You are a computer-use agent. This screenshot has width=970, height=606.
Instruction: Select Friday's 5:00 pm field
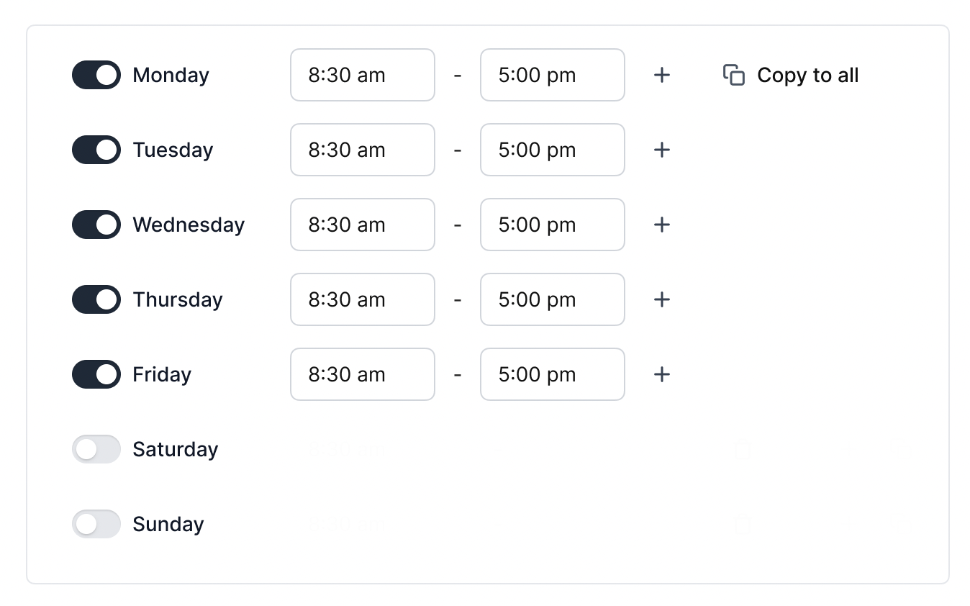[552, 374]
